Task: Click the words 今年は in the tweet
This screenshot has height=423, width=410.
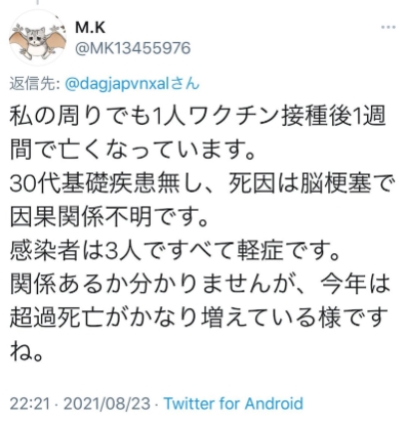Action: (x=355, y=283)
